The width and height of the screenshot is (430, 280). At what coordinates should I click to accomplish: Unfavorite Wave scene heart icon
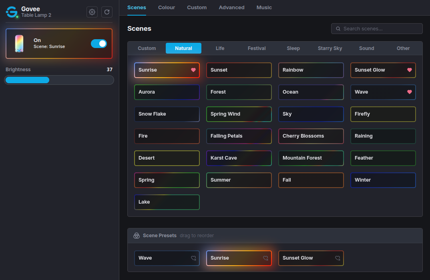(x=410, y=92)
